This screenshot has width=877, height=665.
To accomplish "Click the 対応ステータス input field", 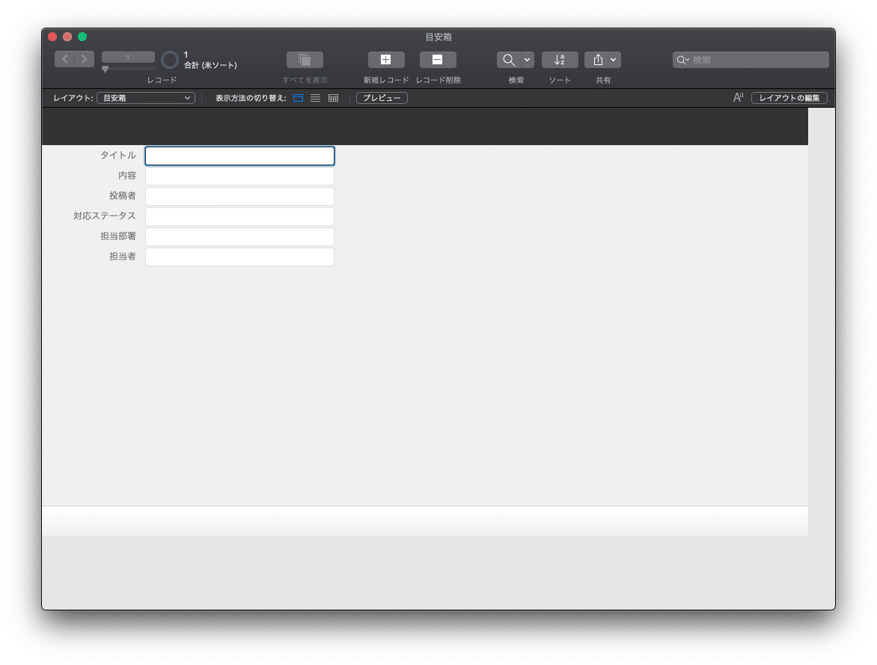I will (x=240, y=216).
